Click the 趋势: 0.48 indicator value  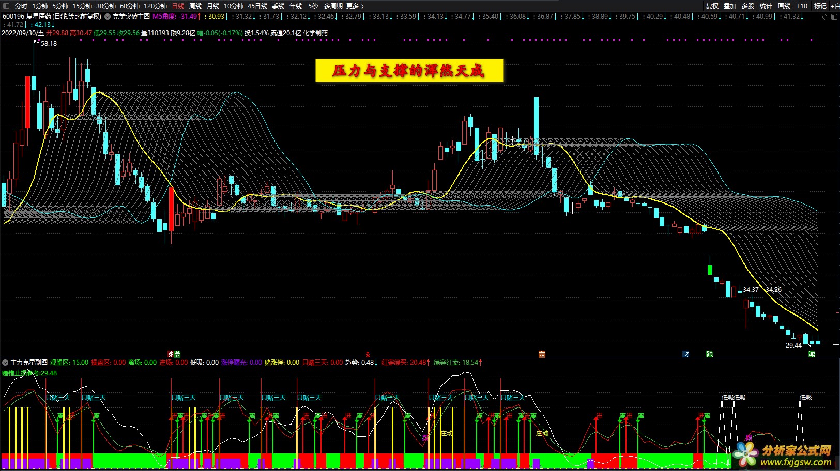361,363
